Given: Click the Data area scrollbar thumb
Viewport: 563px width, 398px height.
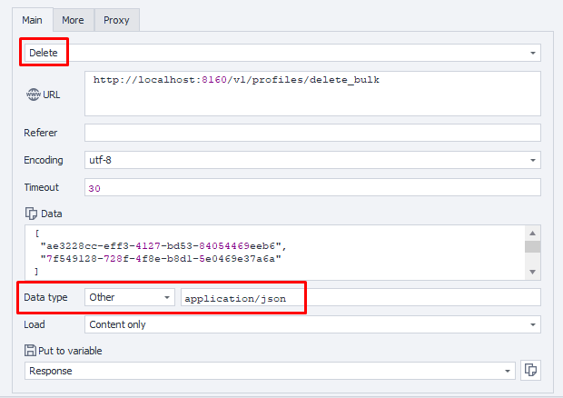Looking at the screenshot, I should pyautogui.click(x=532, y=246).
